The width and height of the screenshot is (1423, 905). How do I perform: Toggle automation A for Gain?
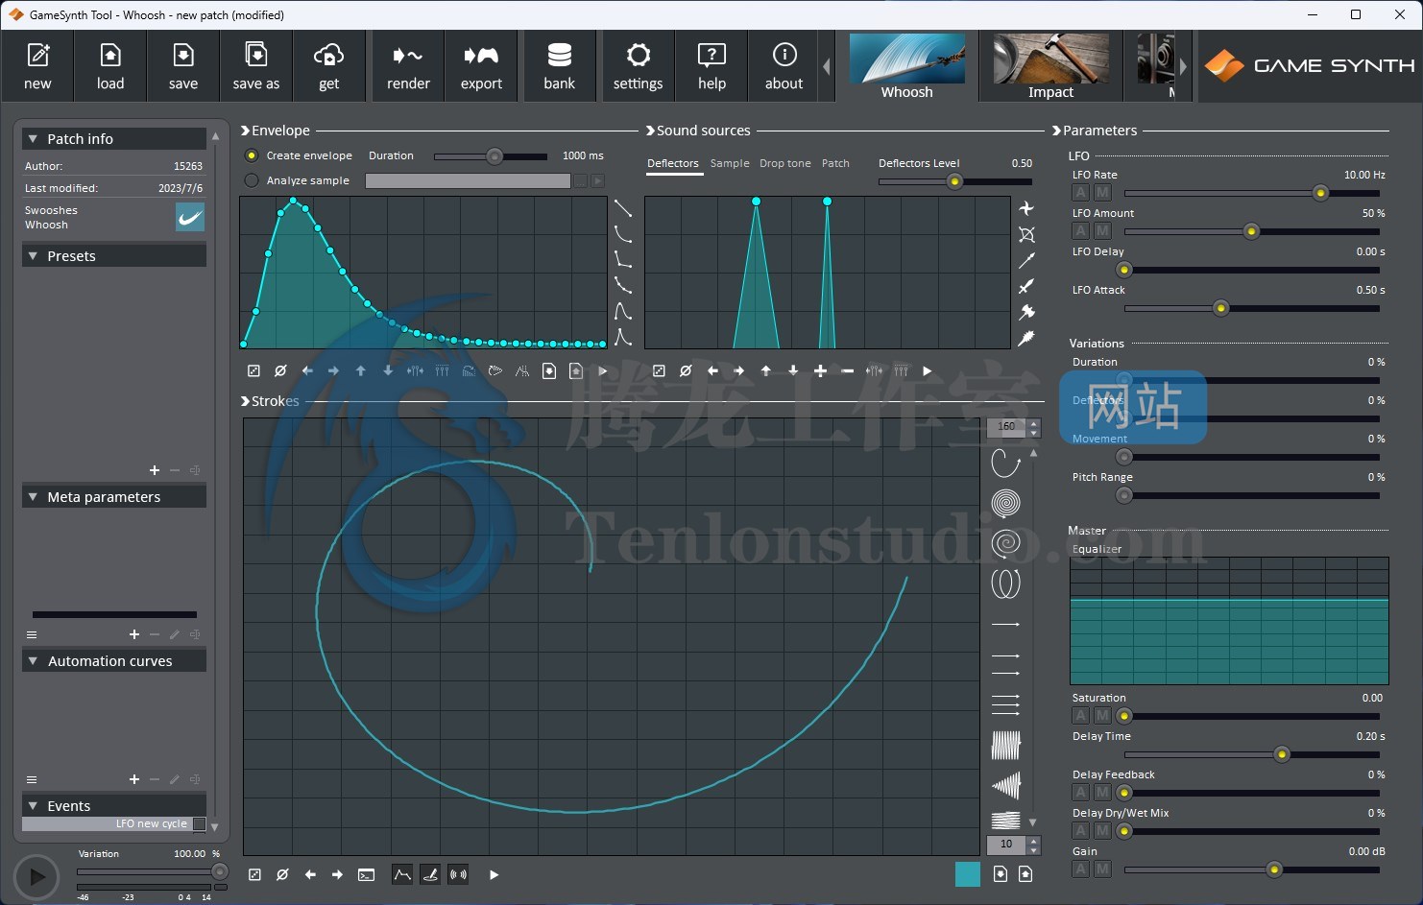(x=1081, y=869)
